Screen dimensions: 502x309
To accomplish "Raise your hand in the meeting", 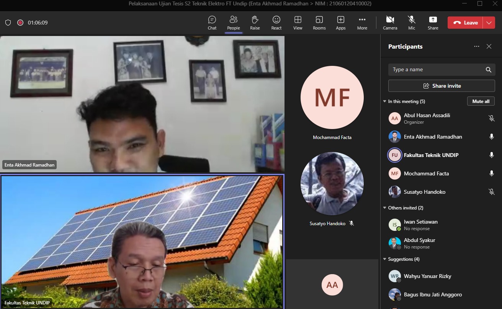I will 255,23.
